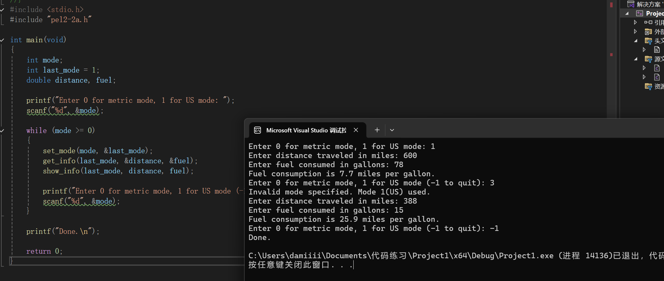Click the underlined first scanf call
The width and height of the screenshot is (664, 281).
point(36,111)
